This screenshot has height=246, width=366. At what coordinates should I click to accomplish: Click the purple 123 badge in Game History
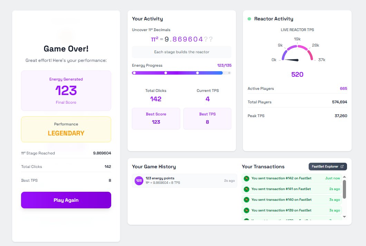139,181
